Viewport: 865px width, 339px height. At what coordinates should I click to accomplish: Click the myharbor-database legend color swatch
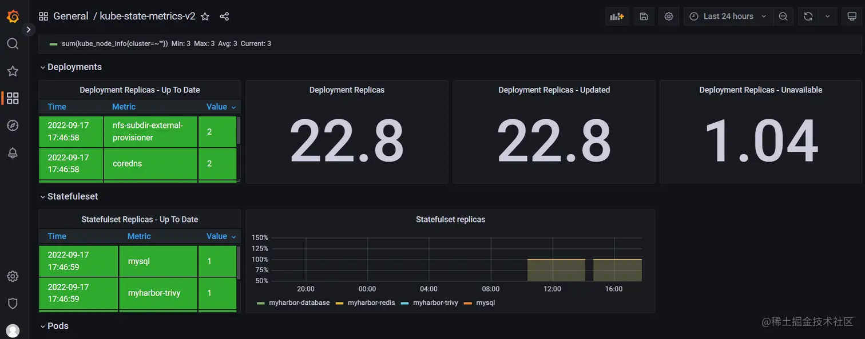click(x=261, y=303)
